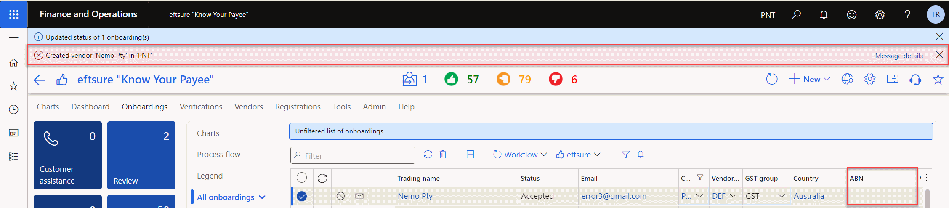Open the Admin tab
This screenshot has width=949, height=208.
375,107
